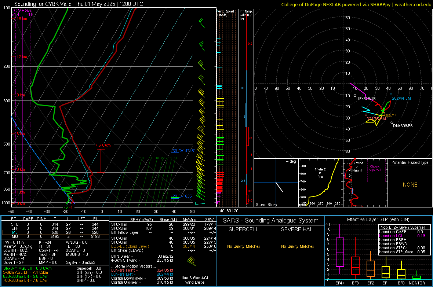Click the Corfidi DN=309/56 marker on the hodograph
This screenshot has height=287, width=433.
click(392, 123)
